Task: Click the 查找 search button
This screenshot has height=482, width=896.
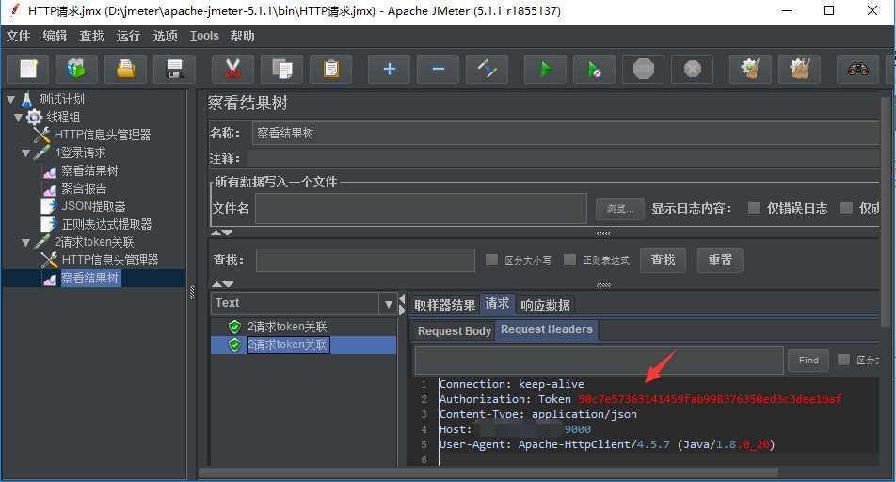Action: (x=663, y=260)
